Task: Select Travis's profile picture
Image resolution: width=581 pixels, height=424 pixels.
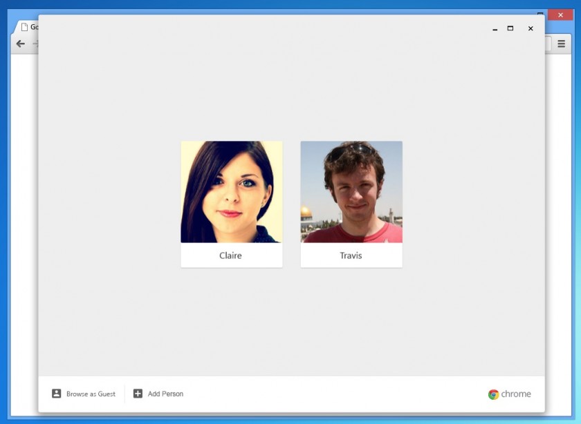Action: [x=351, y=192]
